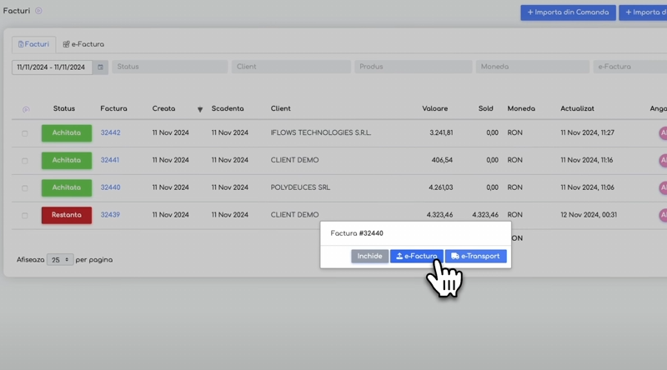
Task: Open invoice number 32442 link
Action: point(110,132)
